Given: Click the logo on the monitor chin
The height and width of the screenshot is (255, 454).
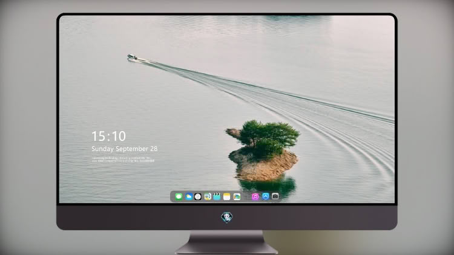Looking at the screenshot, I should [227, 217].
